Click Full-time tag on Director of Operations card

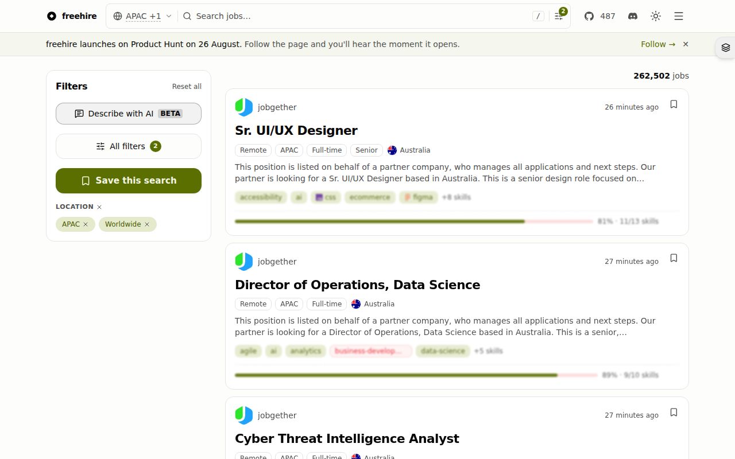click(327, 304)
